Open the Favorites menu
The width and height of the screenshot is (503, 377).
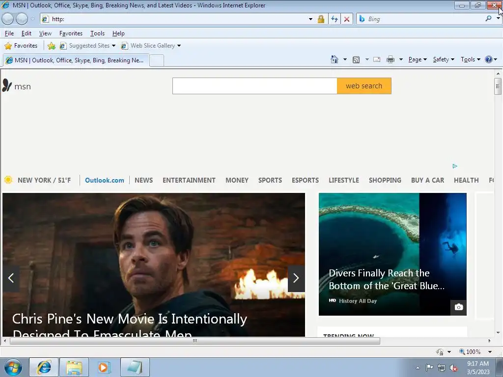tap(71, 33)
